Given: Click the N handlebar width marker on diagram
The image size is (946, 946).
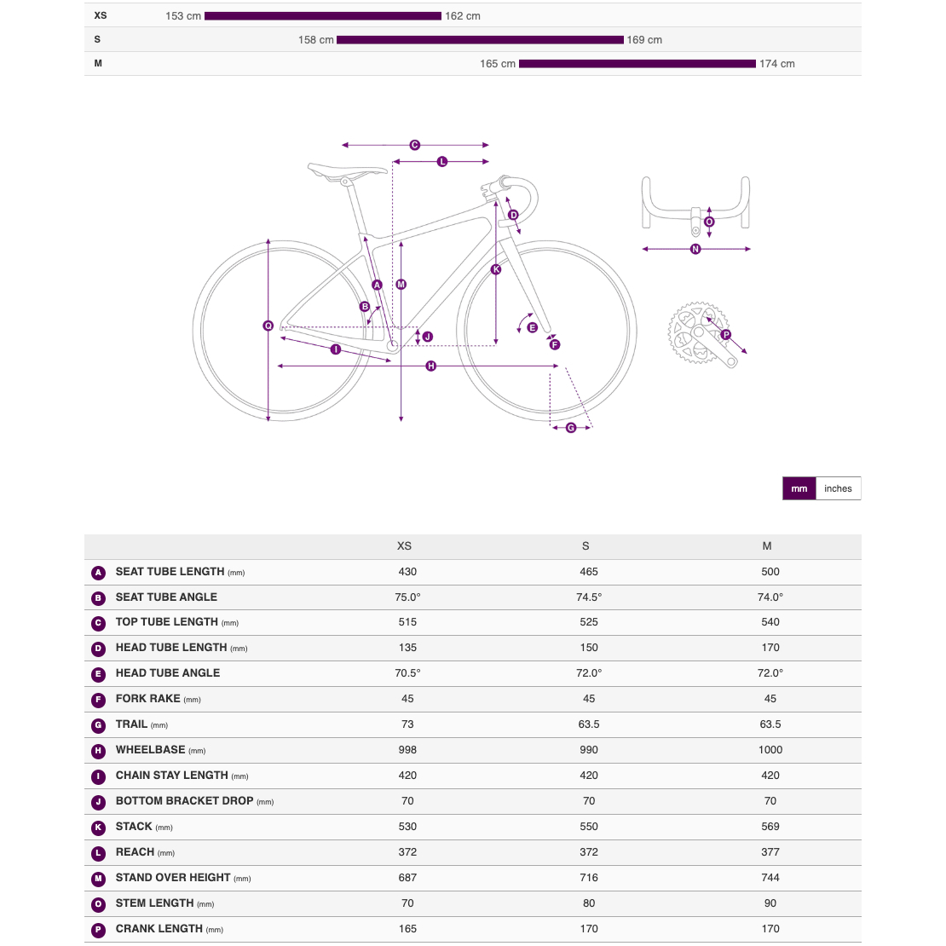Looking at the screenshot, I should tap(695, 249).
